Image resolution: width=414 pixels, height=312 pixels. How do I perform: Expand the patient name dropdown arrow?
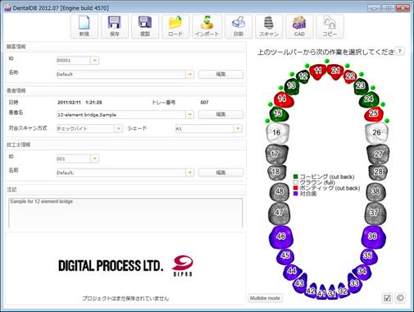tap(189, 115)
